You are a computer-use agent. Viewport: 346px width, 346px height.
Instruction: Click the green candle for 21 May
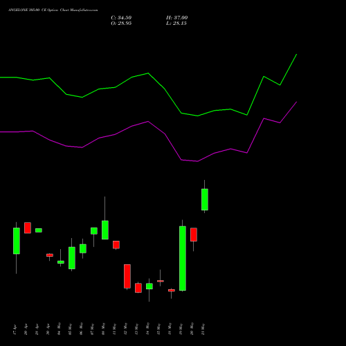(x=205, y=199)
